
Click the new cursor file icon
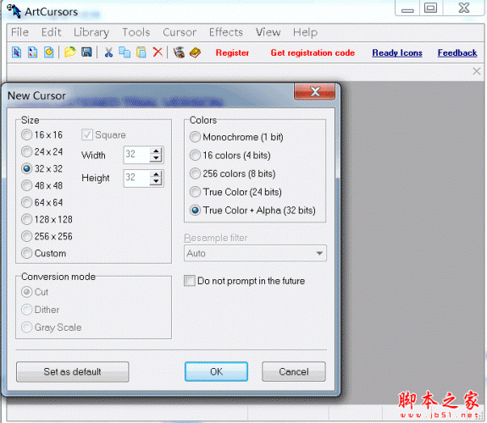16,52
